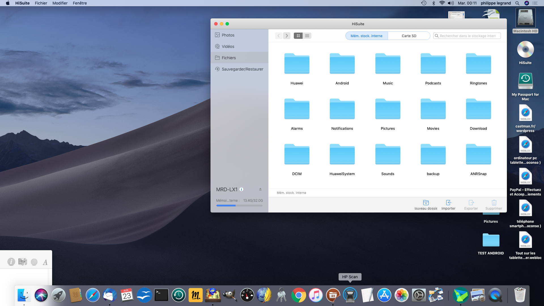The image size is (544, 306).
Task: Open the HiSuite menu in menu bar
Action: [x=22, y=3]
